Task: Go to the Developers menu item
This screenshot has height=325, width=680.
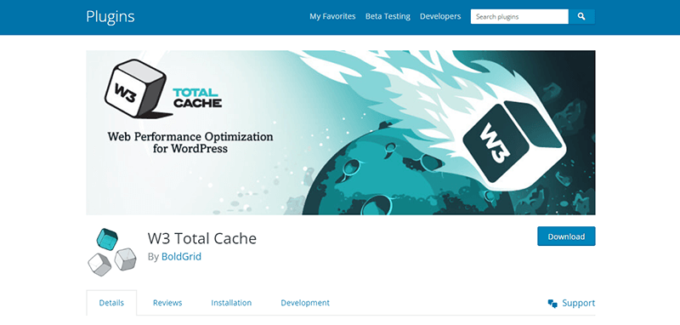Action: coord(440,16)
